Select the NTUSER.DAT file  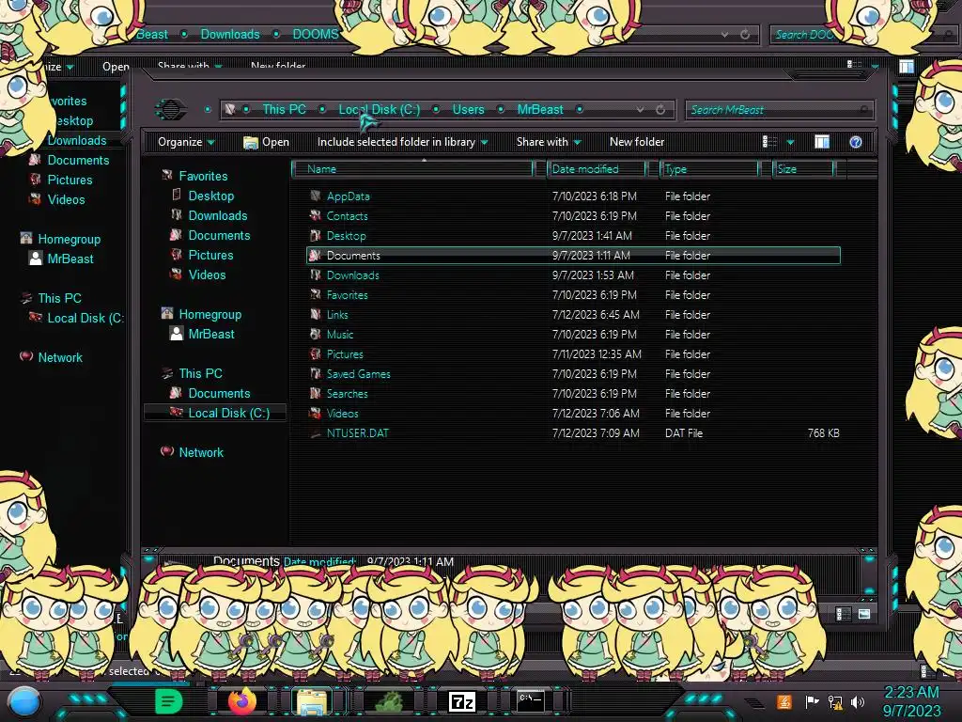tap(358, 432)
